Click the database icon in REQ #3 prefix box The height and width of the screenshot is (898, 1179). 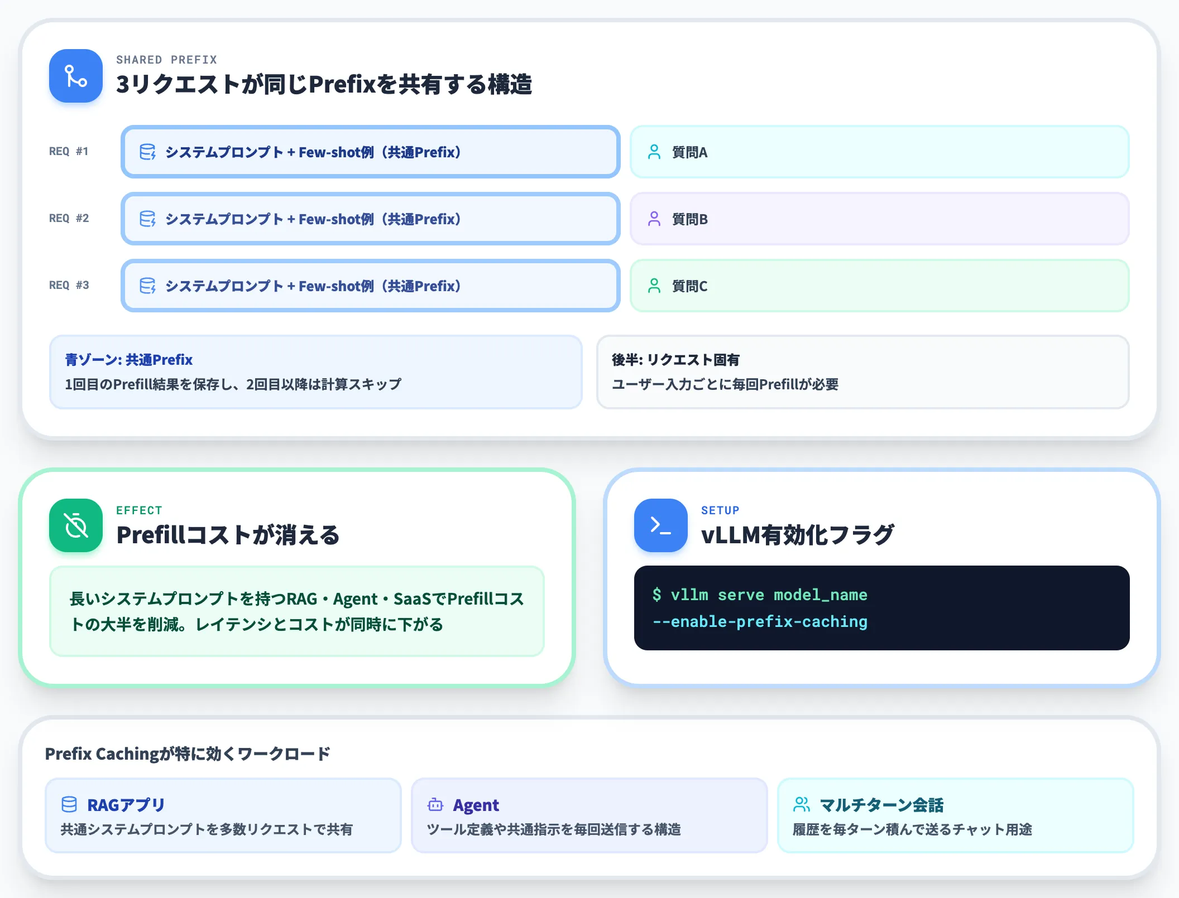[147, 286]
